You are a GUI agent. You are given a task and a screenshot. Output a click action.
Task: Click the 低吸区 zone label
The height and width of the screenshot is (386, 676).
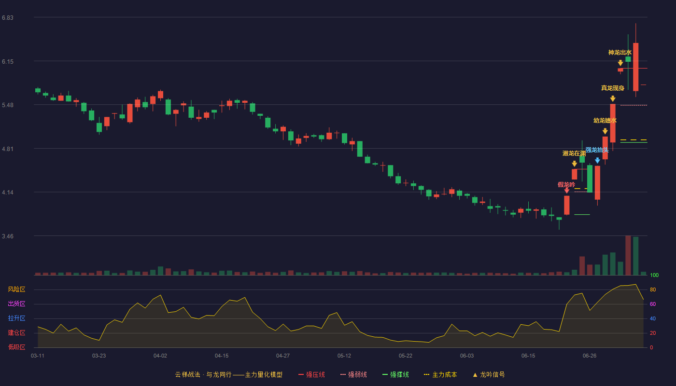(x=16, y=347)
